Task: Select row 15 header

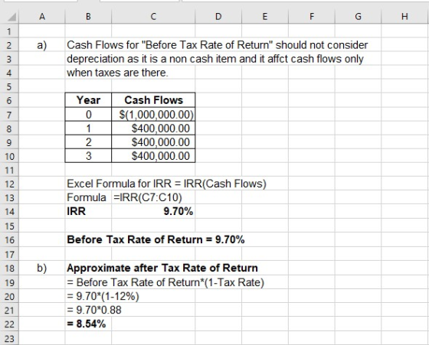Action: (x=9, y=226)
